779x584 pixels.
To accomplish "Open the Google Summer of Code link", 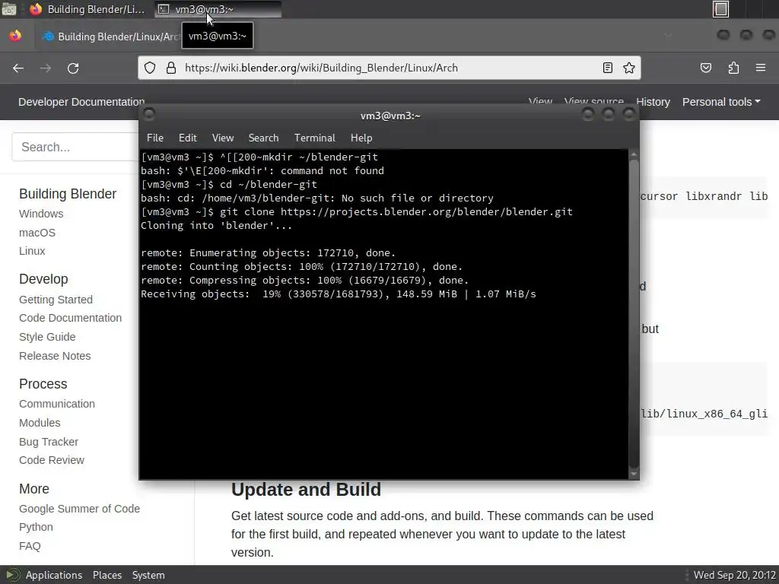I will (79, 509).
